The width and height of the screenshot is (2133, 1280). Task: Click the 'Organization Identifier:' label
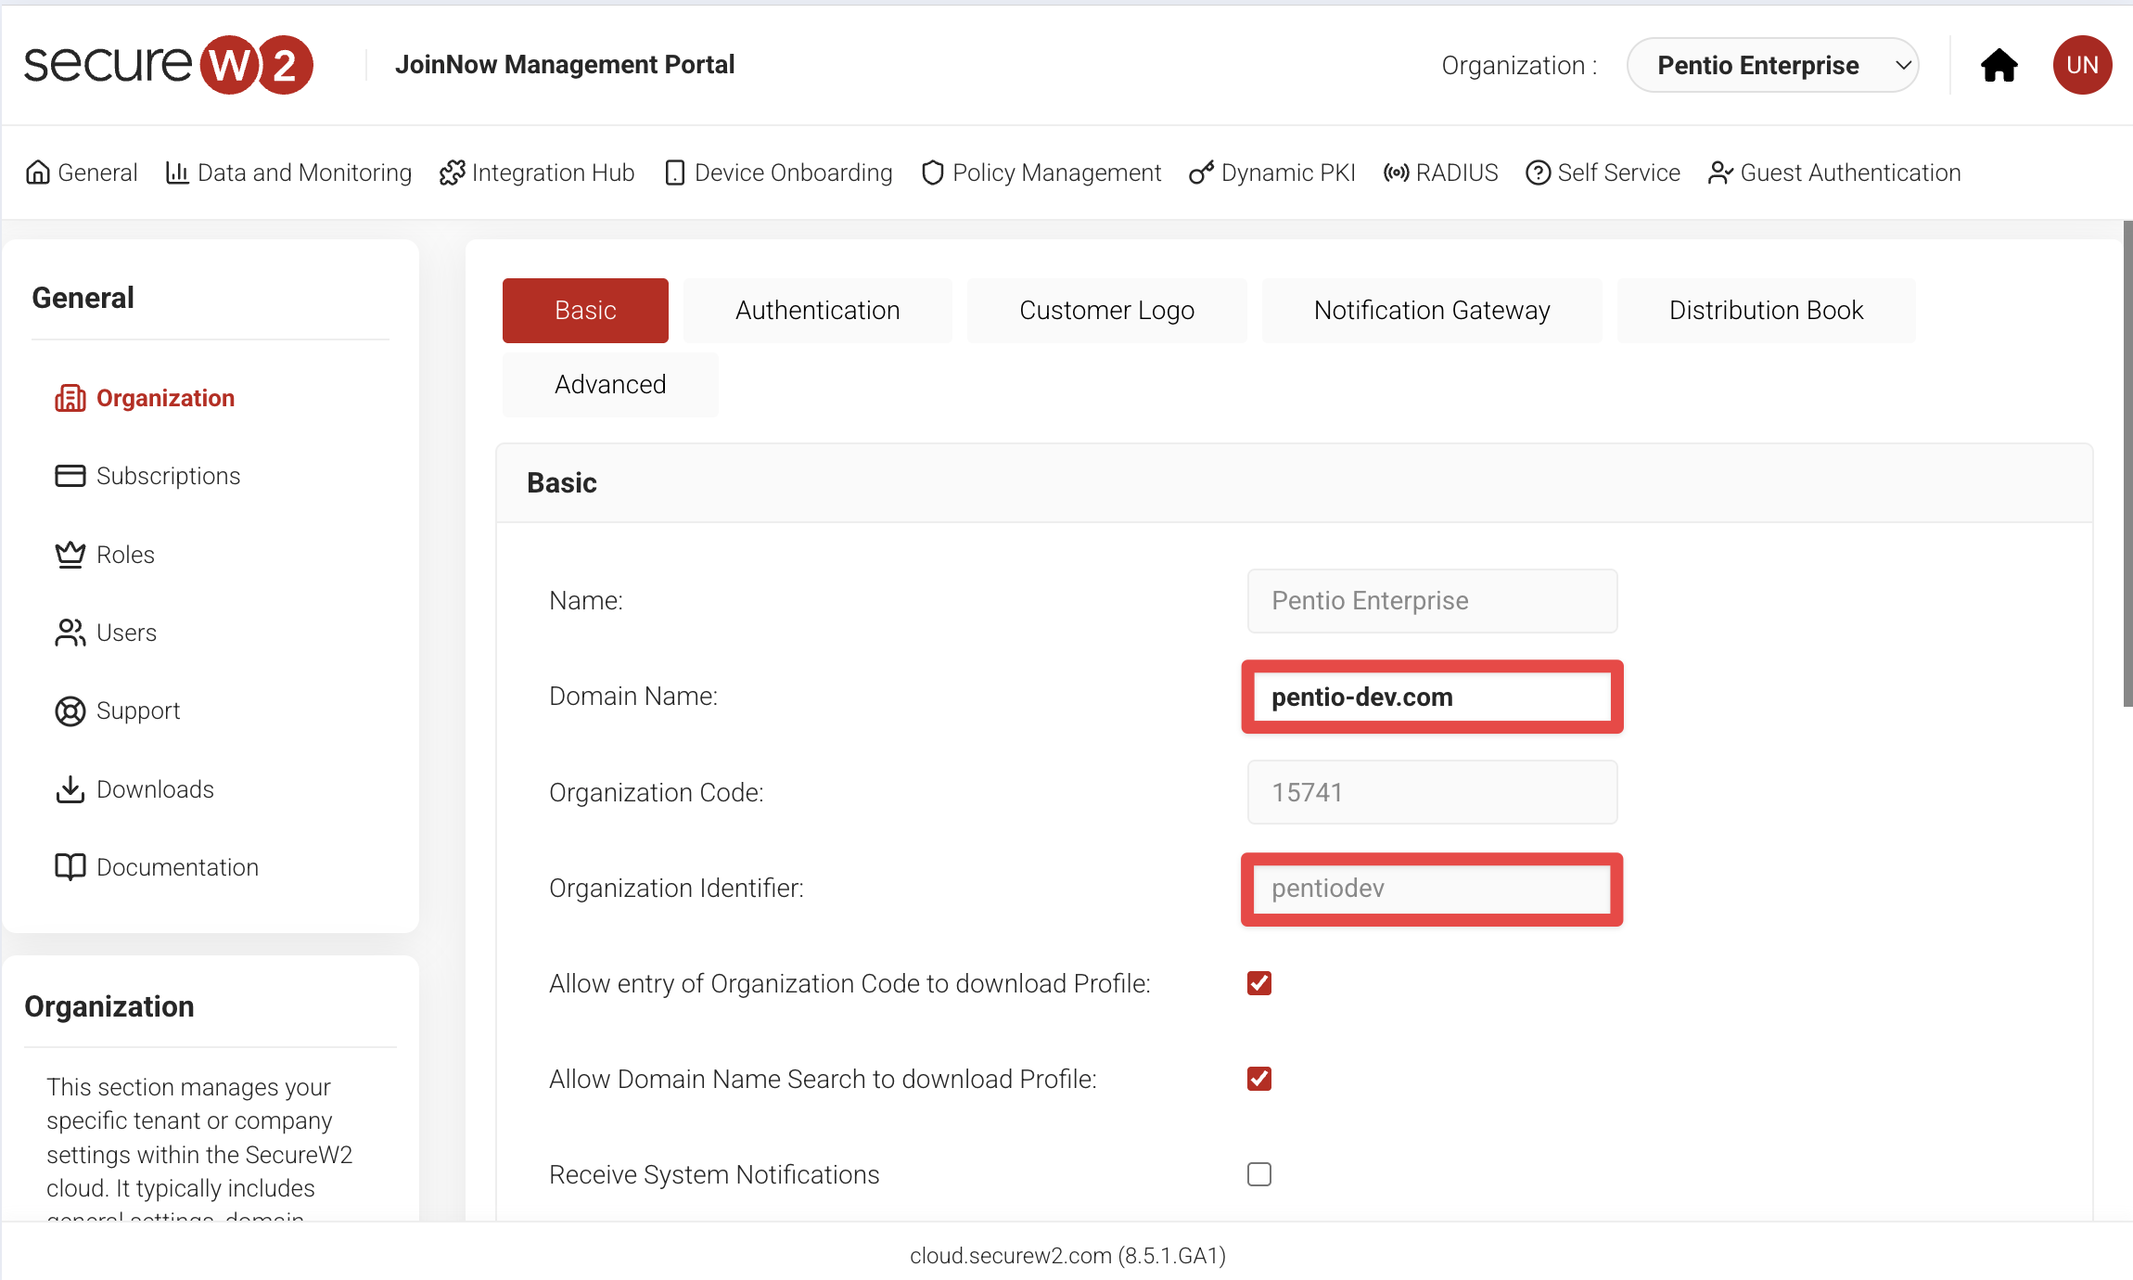coord(676,889)
